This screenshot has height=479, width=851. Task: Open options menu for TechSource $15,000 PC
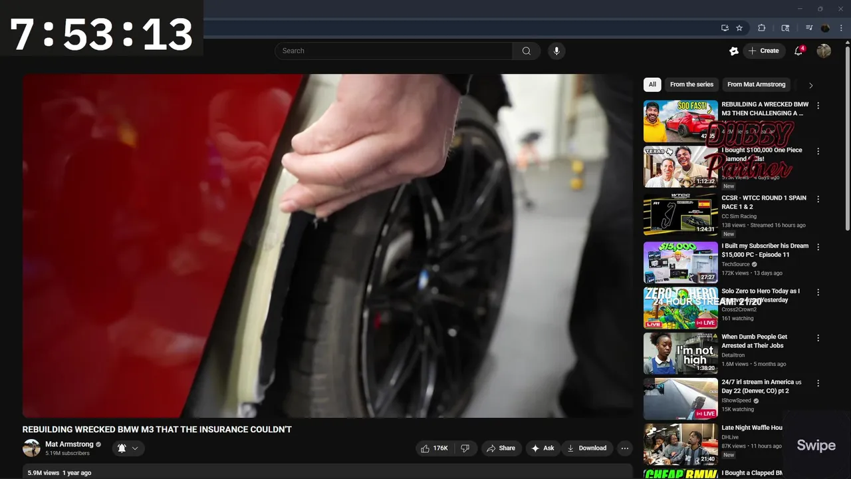(x=818, y=247)
